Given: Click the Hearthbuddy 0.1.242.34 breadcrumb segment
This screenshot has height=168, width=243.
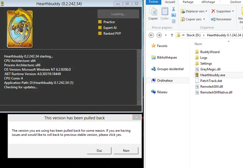Looking at the screenshot, I should click(x=225, y=35).
